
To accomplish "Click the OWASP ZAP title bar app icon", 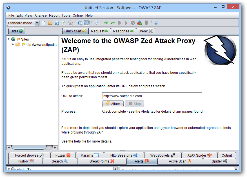I will click(x=8, y=7).
